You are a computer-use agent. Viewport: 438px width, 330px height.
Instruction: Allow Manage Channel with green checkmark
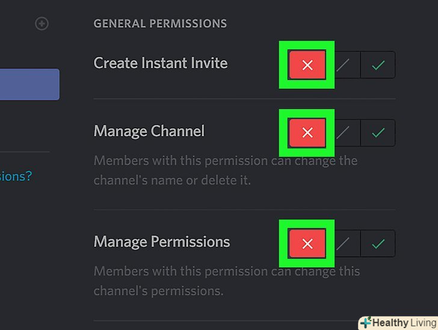point(378,133)
